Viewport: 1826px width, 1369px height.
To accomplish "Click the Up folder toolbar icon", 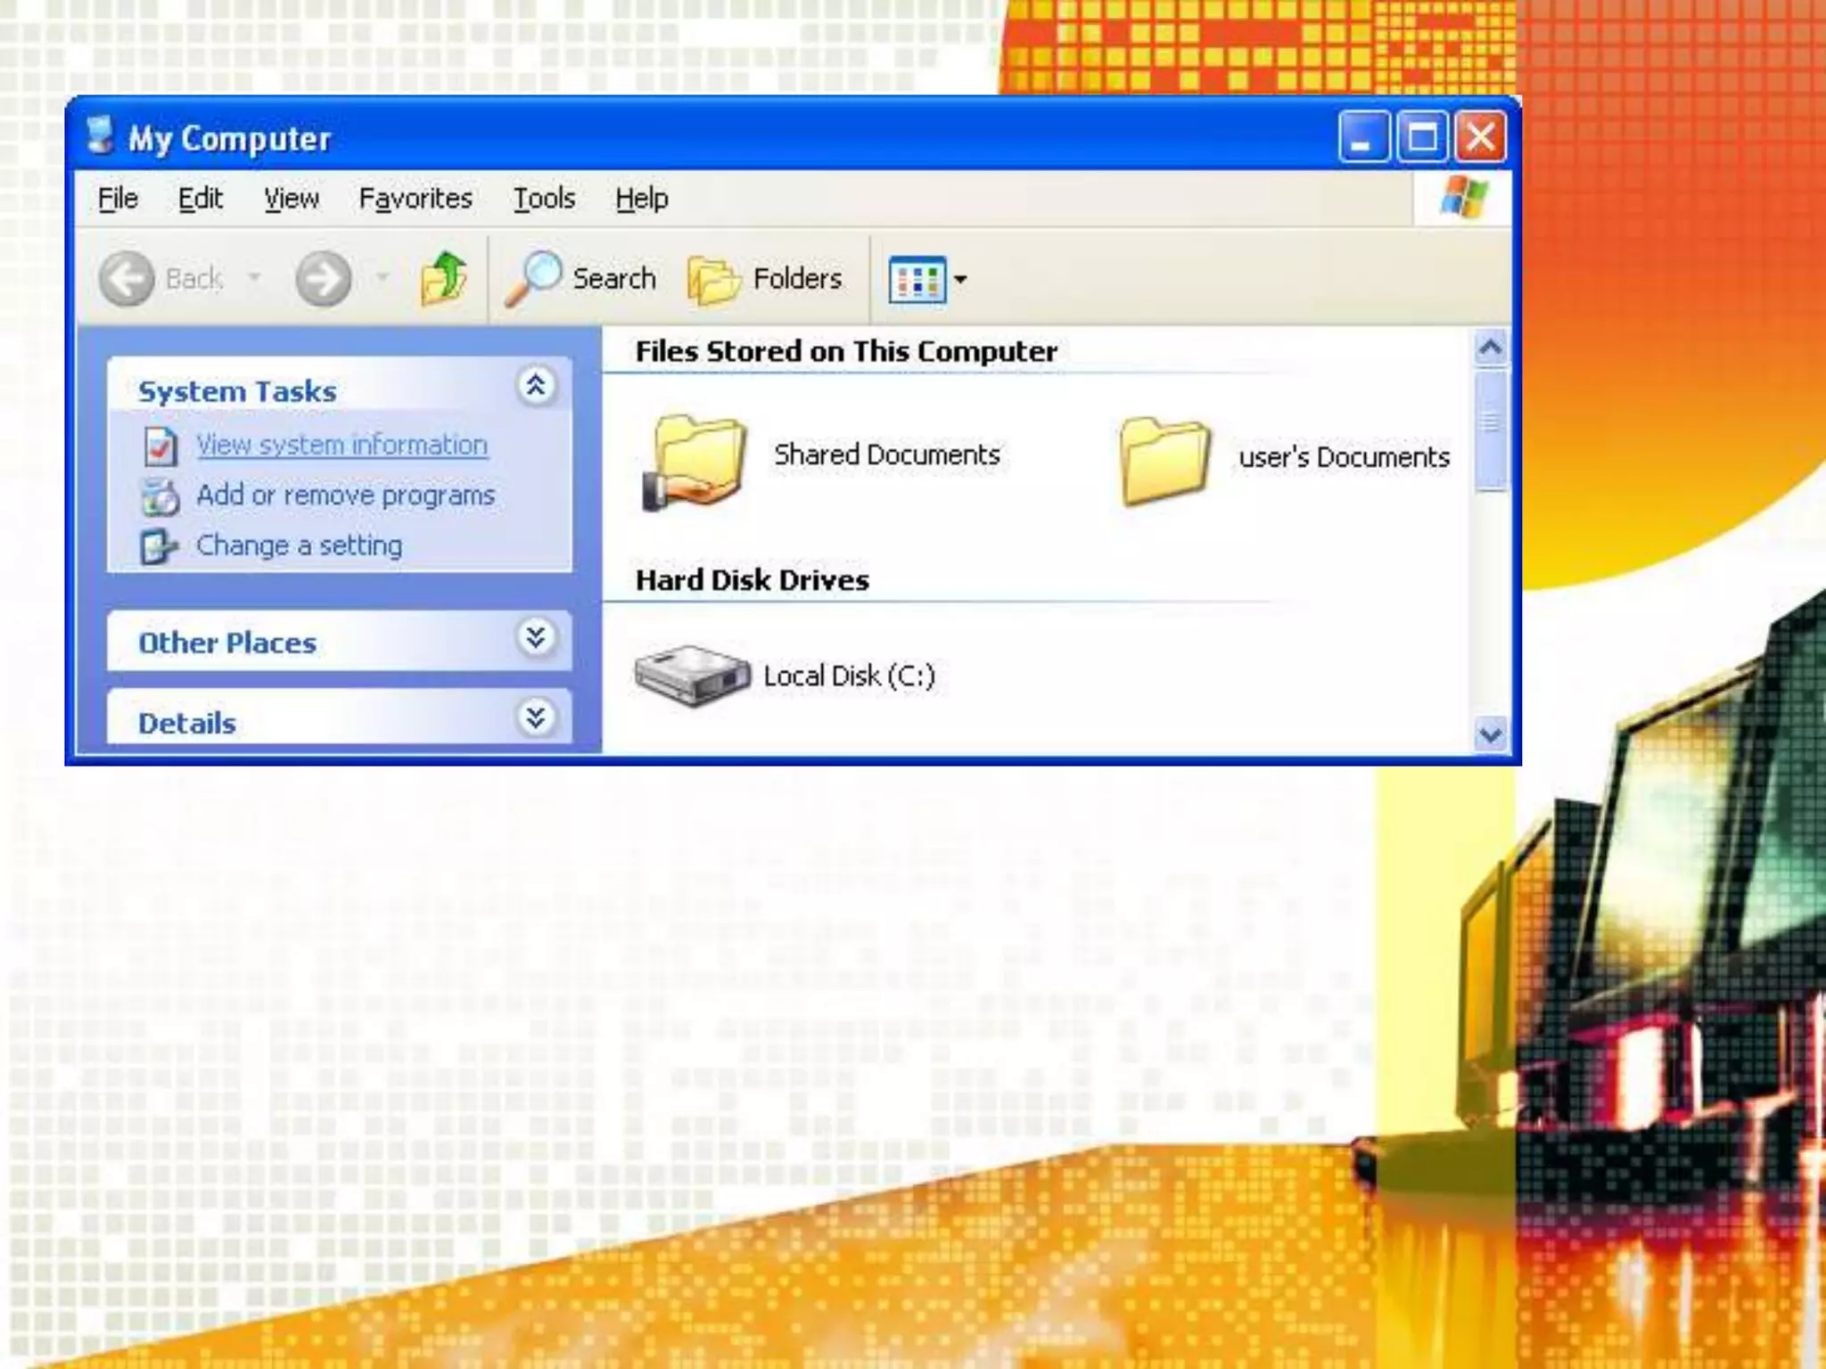I will [x=443, y=279].
